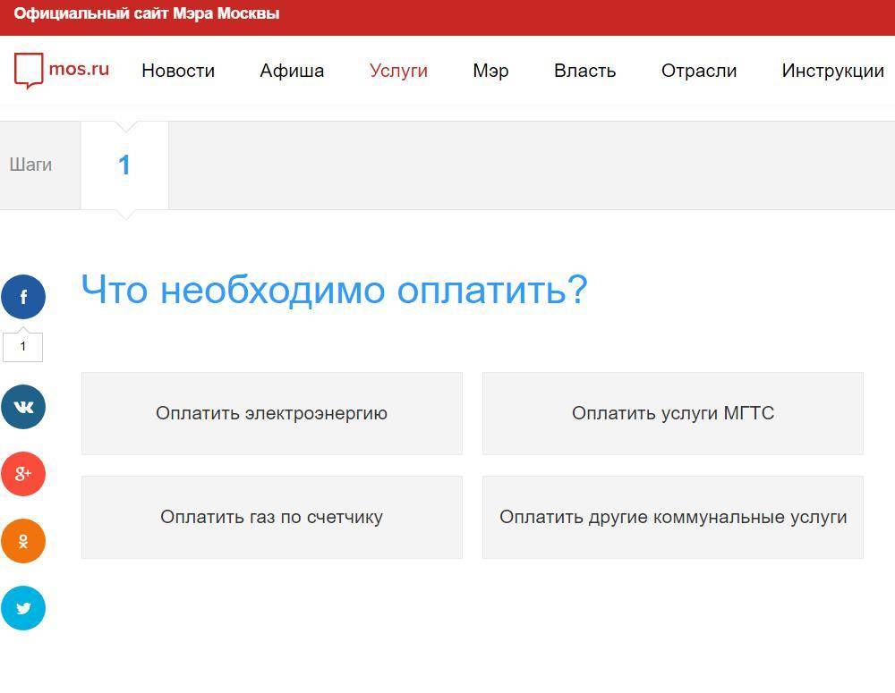Open the Отрасли menu item

coord(698,71)
